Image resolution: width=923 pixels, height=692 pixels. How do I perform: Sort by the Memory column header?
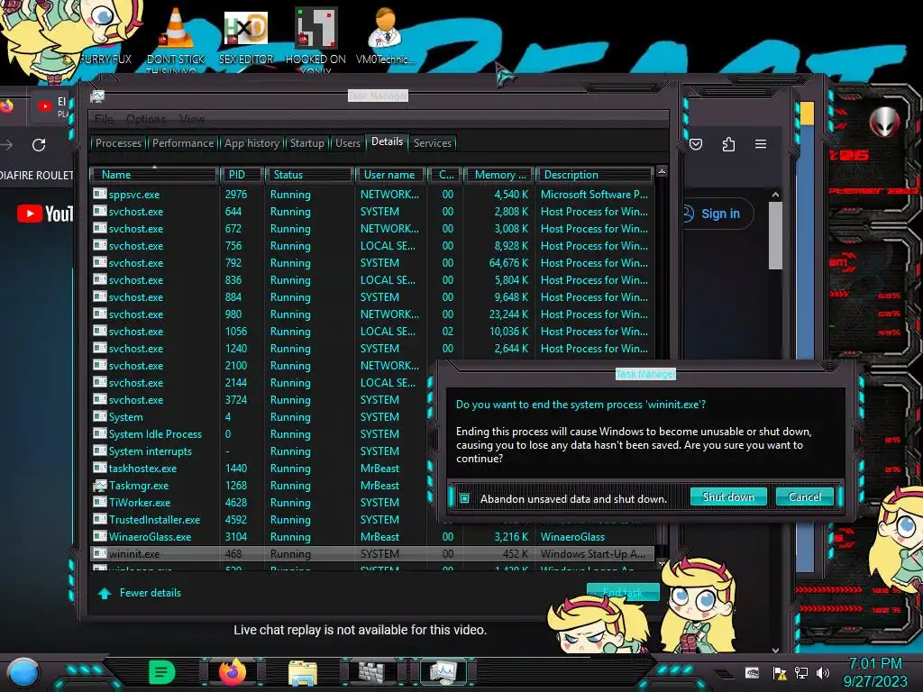tap(499, 175)
